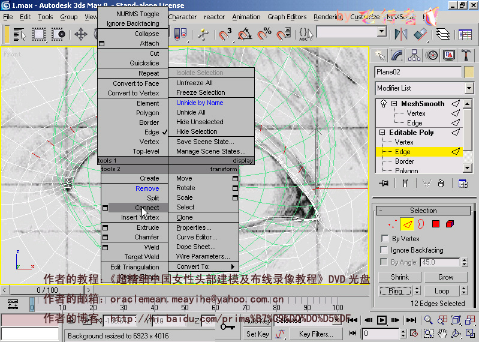Switch to Modify command panel
The width and height of the screenshot is (479, 342).
(x=397, y=56)
